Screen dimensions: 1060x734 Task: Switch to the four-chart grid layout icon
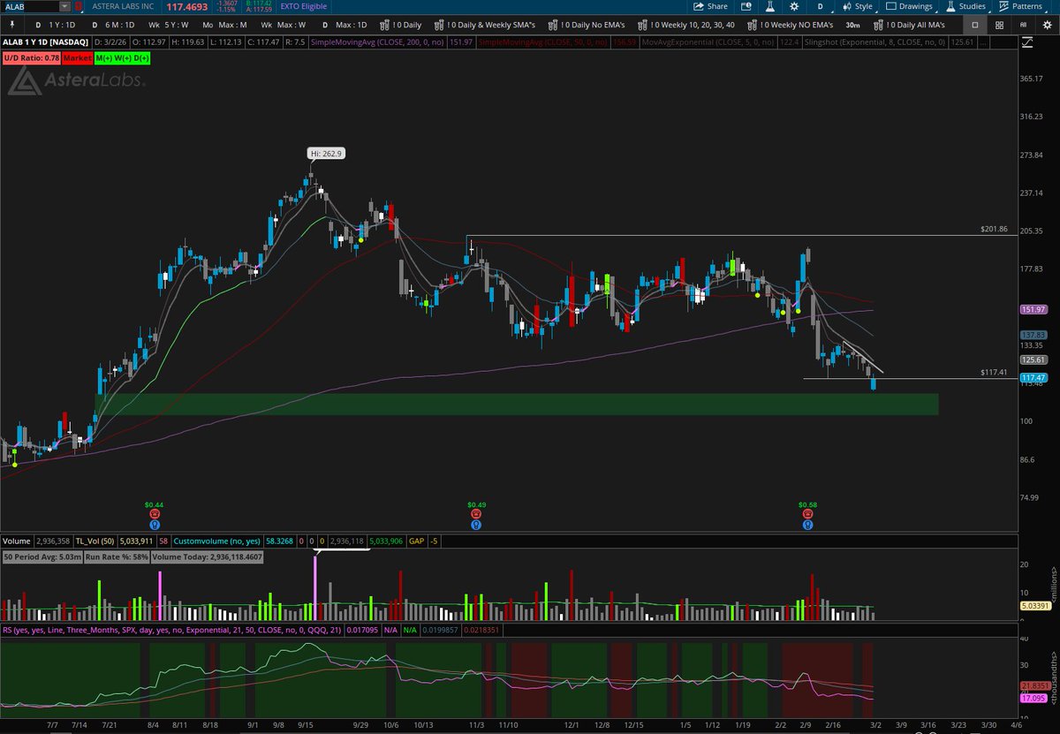[999, 25]
